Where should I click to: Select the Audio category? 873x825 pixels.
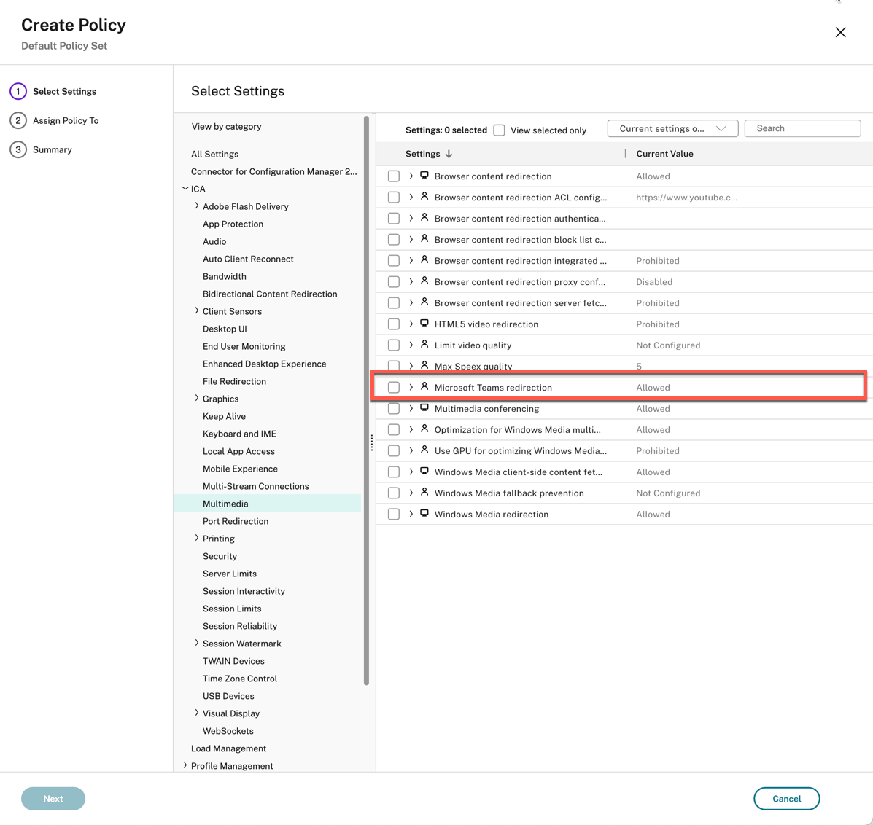click(x=214, y=241)
